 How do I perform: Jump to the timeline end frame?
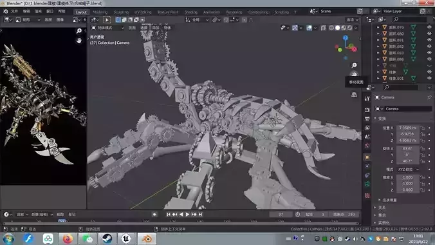(x=200, y=215)
